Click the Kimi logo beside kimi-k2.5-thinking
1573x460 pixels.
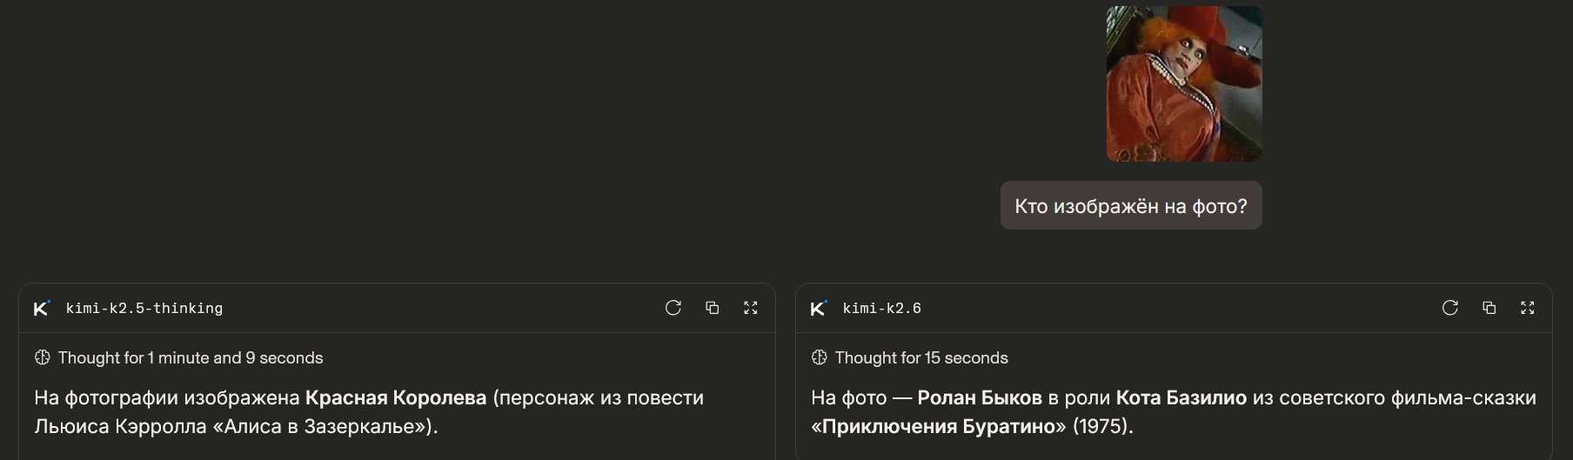[x=42, y=308]
